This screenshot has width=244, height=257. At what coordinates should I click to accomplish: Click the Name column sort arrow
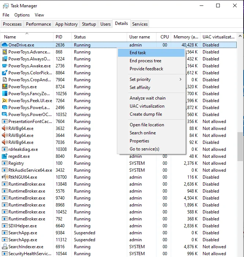(27, 33)
